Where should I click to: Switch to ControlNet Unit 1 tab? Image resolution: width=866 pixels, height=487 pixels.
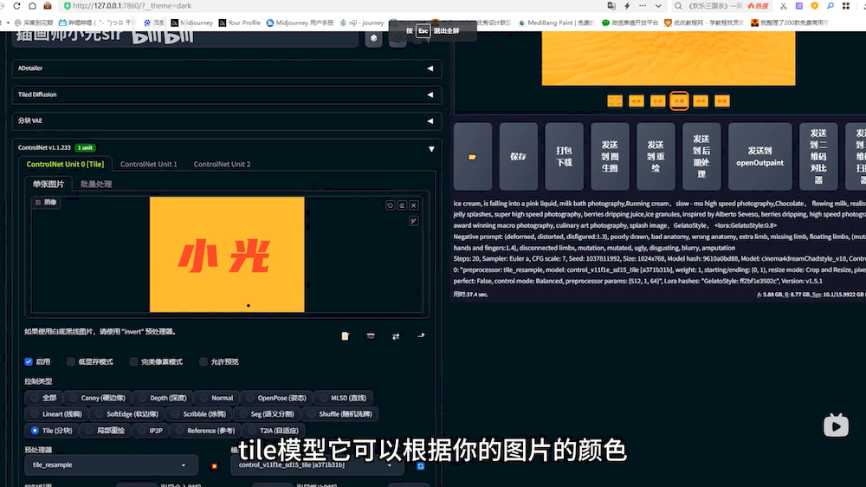pos(148,164)
